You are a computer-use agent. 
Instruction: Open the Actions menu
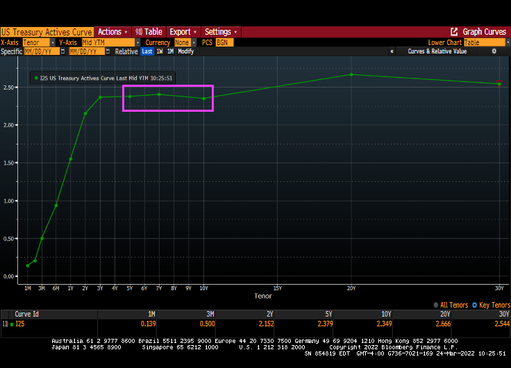click(110, 32)
